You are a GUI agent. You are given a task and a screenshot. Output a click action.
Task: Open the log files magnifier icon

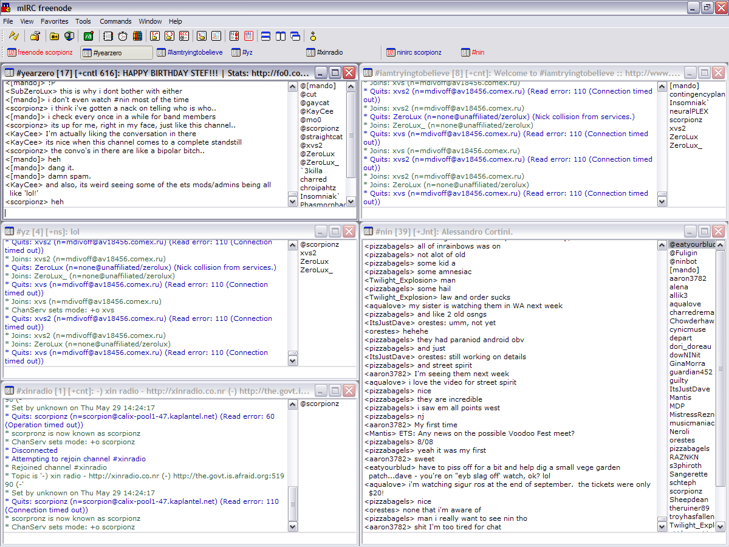click(216, 36)
